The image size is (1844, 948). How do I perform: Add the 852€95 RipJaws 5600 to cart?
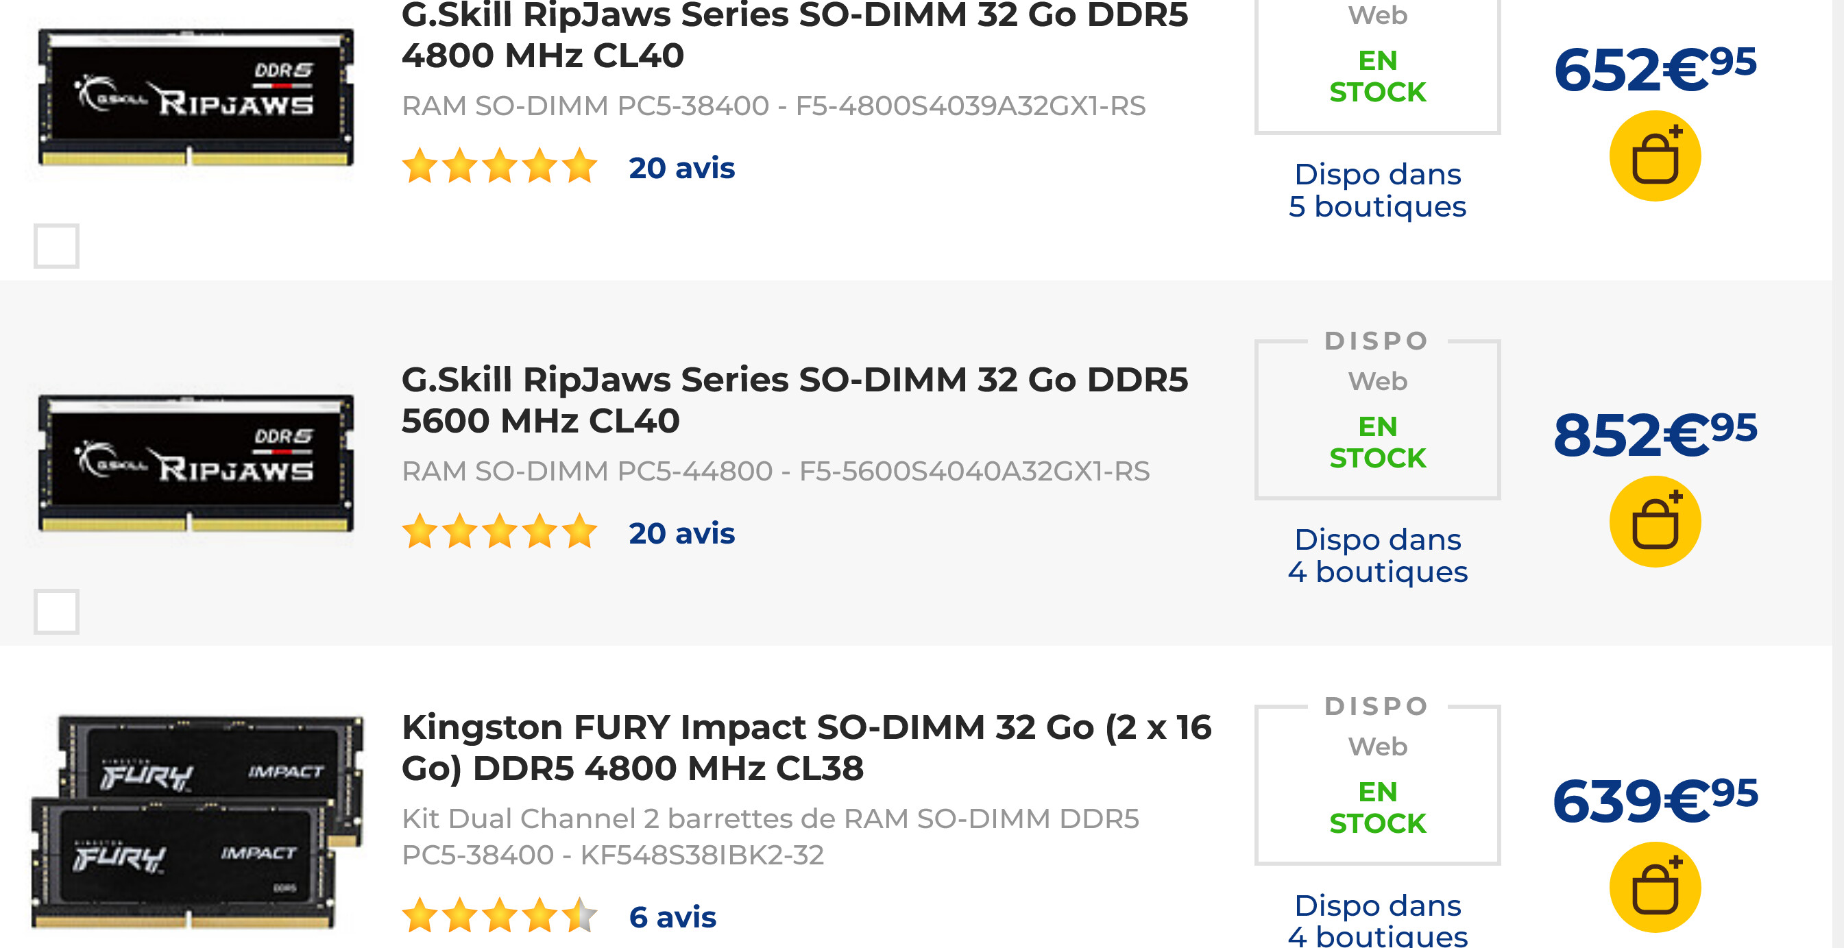(1654, 522)
